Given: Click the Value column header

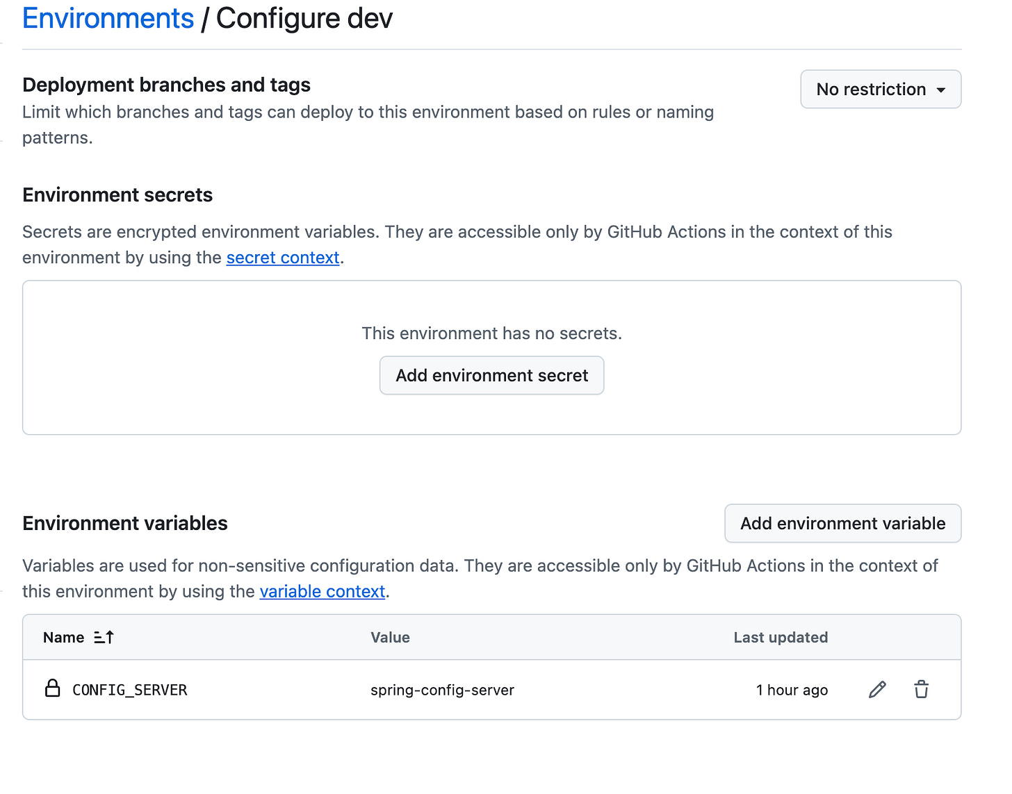Looking at the screenshot, I should click(x=390, y=638).
